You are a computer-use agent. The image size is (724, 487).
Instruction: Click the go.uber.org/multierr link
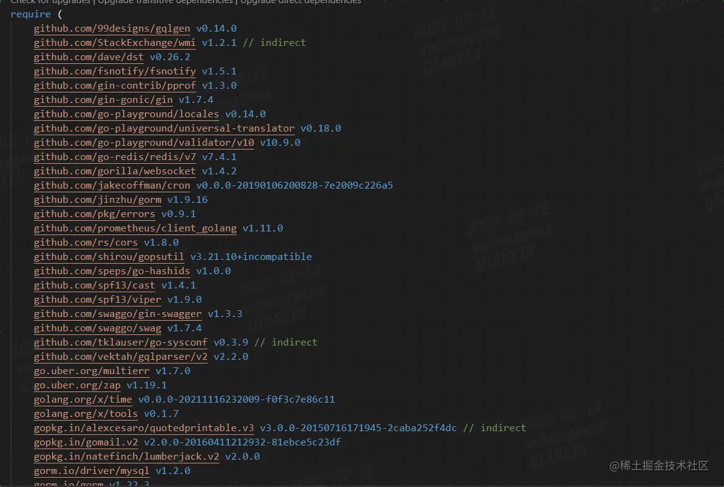(x=91, y=372)
